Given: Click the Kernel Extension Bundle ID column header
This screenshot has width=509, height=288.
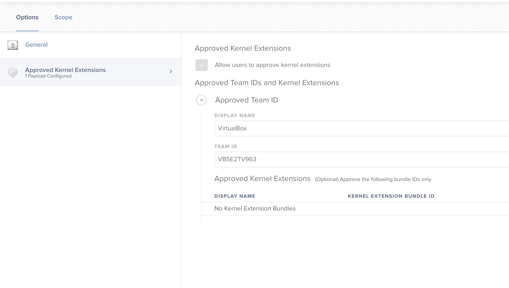Looking at the screenshot, I should pyautogui.click(x=391, y=196).
